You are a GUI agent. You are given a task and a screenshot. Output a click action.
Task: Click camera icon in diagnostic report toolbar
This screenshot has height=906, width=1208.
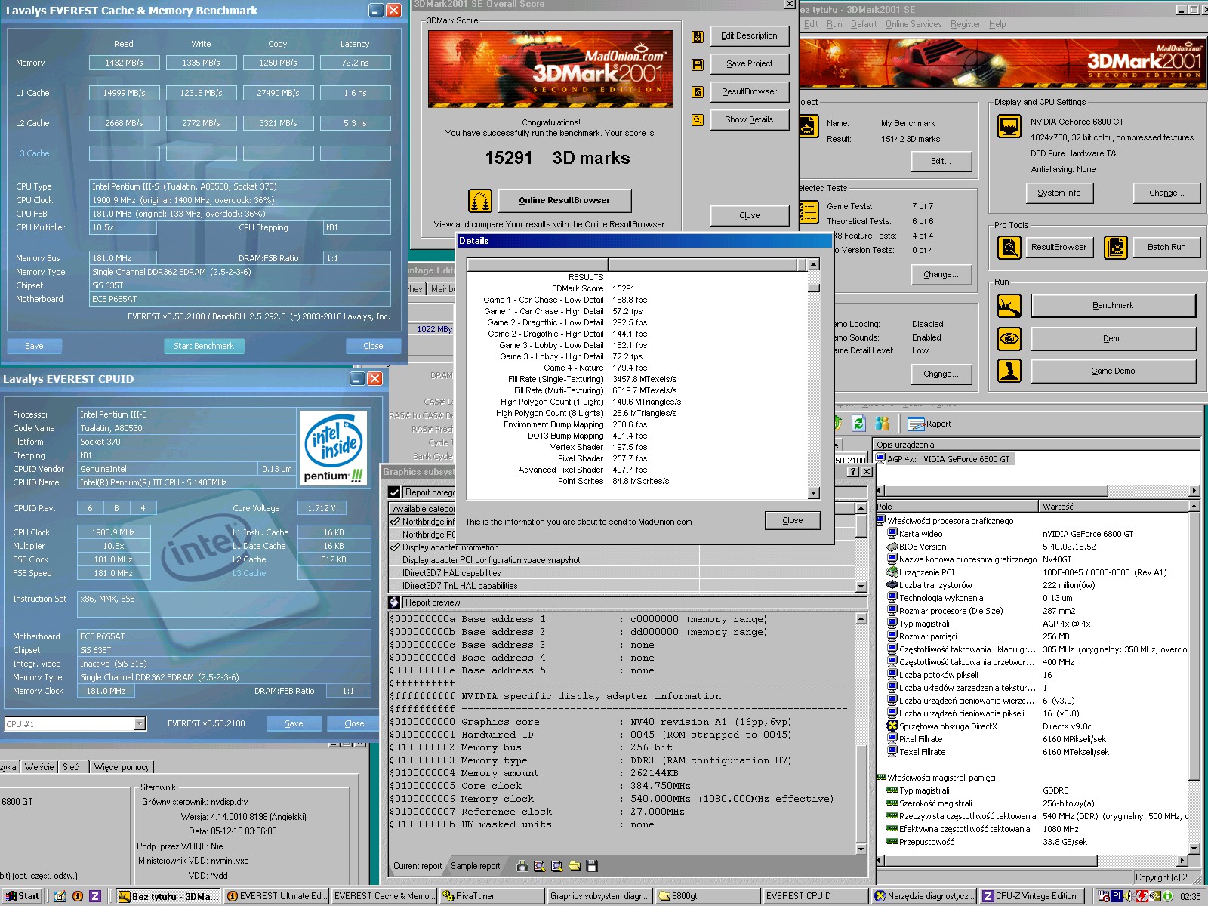click(522, 866)
